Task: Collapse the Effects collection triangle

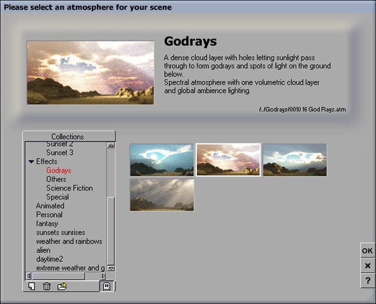Action: pyautogui.click(x=31, y=162)
